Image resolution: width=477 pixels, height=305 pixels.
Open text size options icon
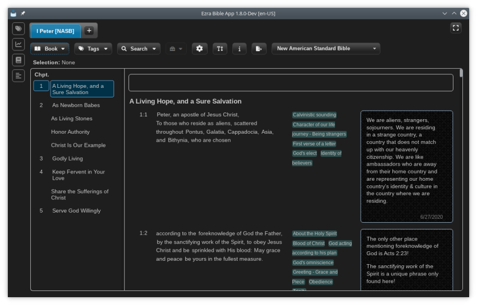click(x=219, y=49)
